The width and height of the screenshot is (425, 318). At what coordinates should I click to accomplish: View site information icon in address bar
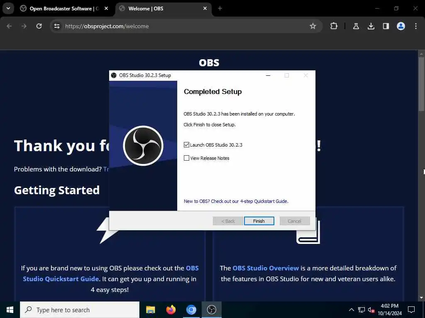[56, 26]
